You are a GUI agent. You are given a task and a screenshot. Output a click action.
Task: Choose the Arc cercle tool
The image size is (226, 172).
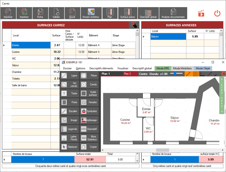tap(70, 84)
